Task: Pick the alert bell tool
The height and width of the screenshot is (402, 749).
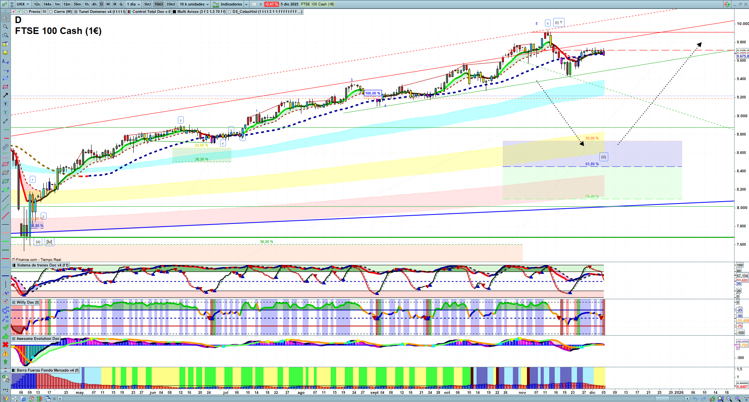Action: [x=5, y=52]
